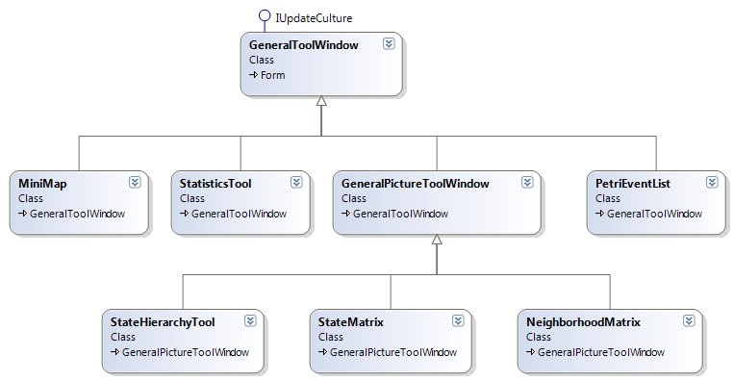The image size is (734, 381).
Task: Select the StatisticsTool class title
Action: 215,184
